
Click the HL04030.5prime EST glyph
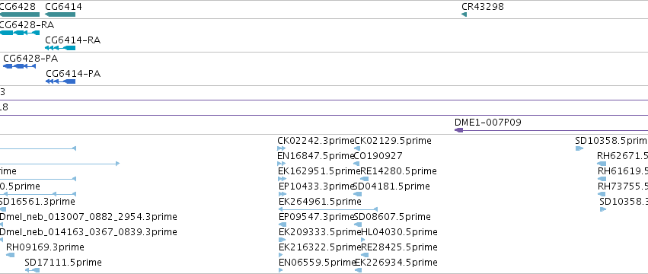pos(364,240)
